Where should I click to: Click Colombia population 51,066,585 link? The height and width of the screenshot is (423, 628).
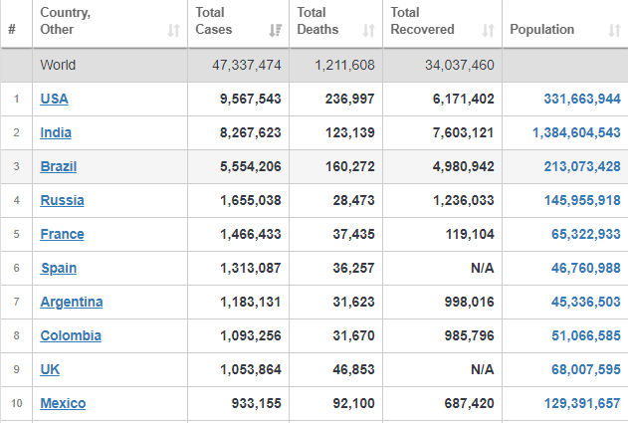[586, 335]
